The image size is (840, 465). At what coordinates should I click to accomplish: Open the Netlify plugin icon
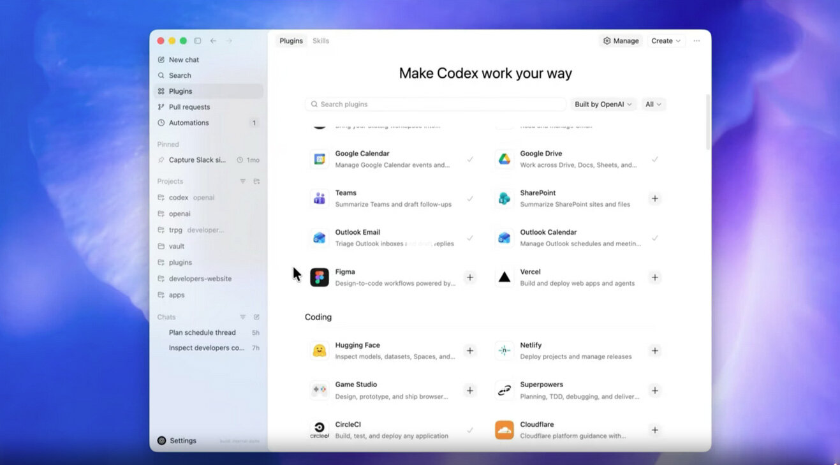tap(505, 350)
